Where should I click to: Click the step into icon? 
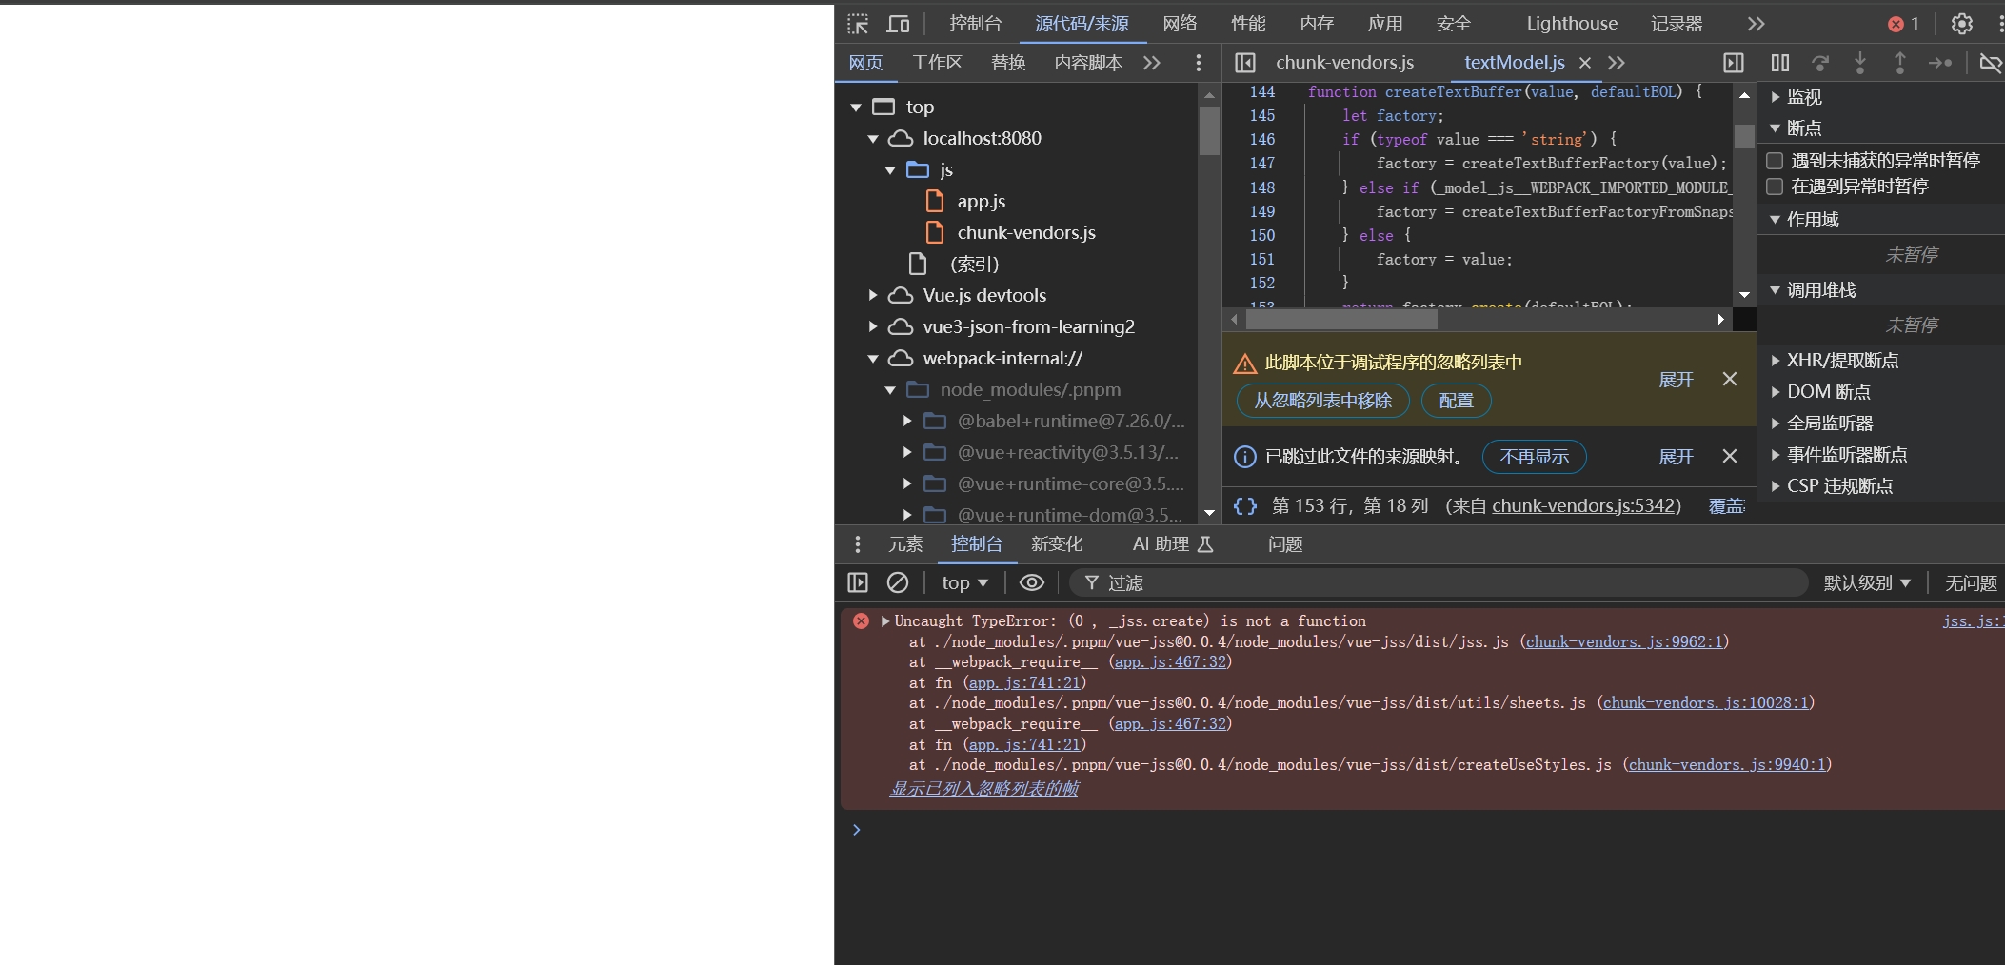(1860, 63)
